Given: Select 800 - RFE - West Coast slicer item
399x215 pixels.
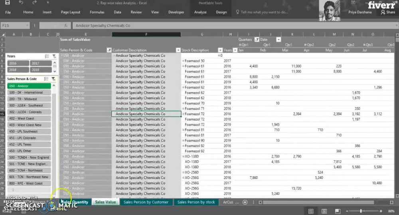Looking at the screenshot, I should [29, 183].
